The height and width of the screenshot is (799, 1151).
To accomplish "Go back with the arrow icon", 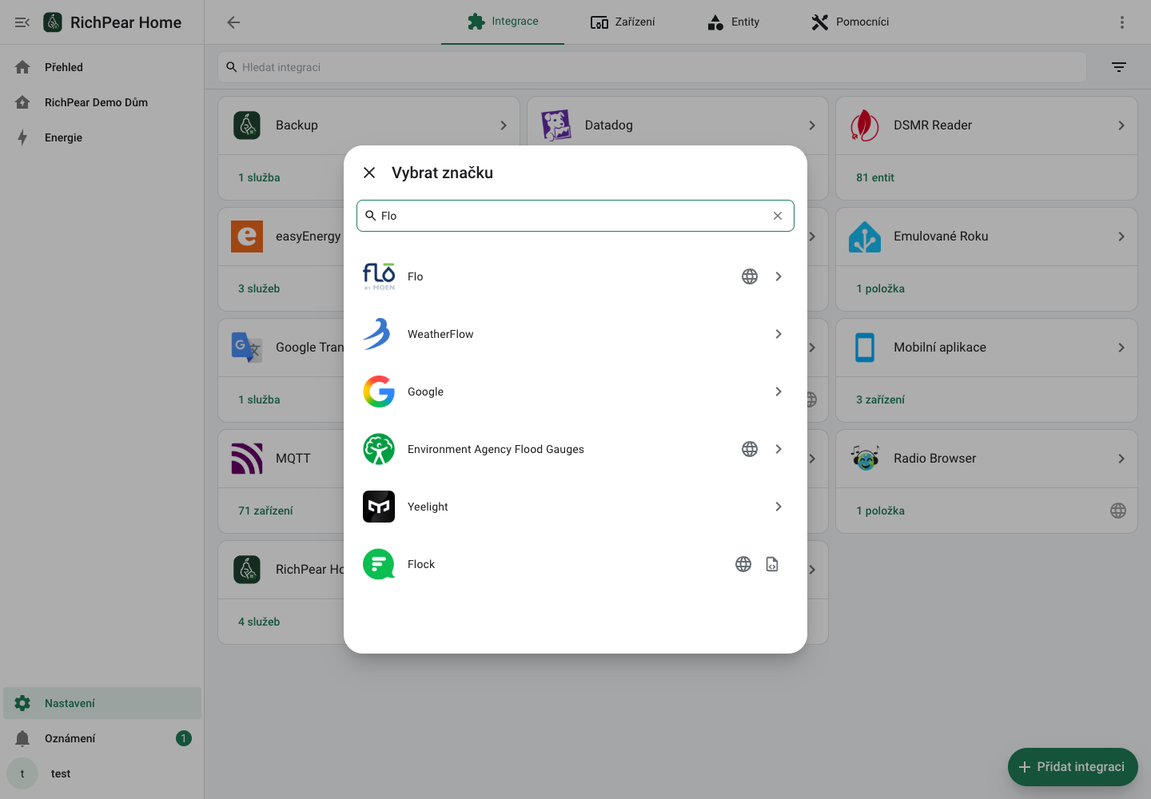I will (233, 22).
